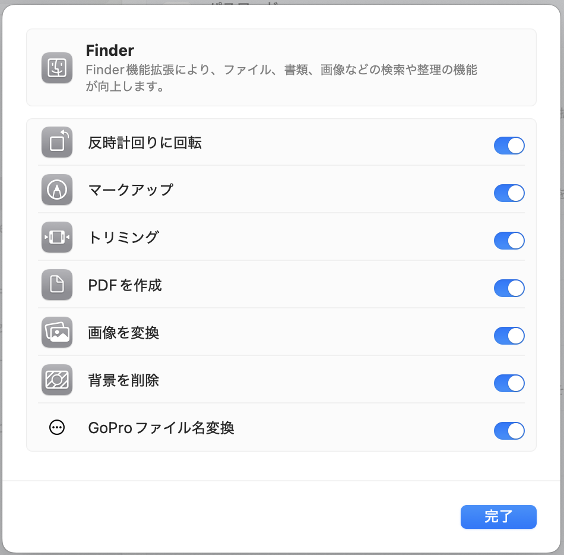
Task: Click the Finder extension description text
Action: [281, 78]
